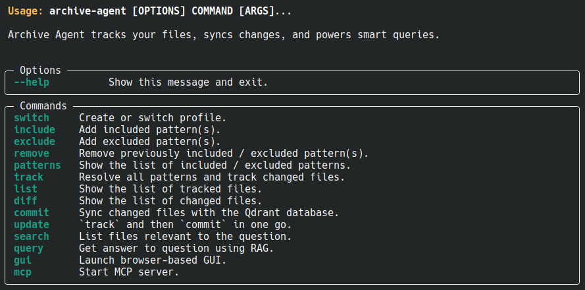585x290 pixels.
Task: Click the mcp command
Action: point(22,272)
